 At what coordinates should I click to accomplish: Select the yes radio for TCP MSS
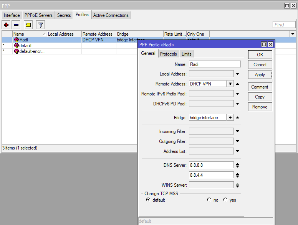pyautogui.click(x=225, y=200)
